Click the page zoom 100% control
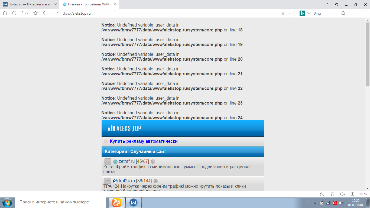Screen dimensions: 370x208 pyautogui.click(x=362, y=194)
